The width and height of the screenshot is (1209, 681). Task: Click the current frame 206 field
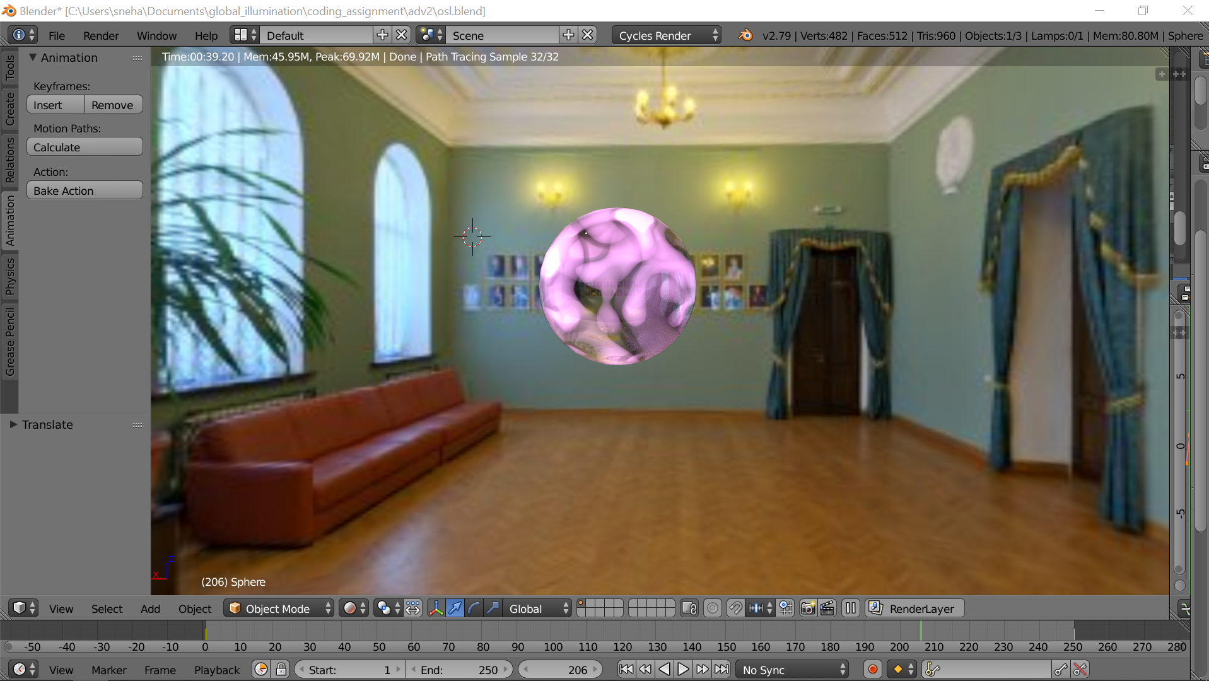pyautogui.click(x=560, y=670)
